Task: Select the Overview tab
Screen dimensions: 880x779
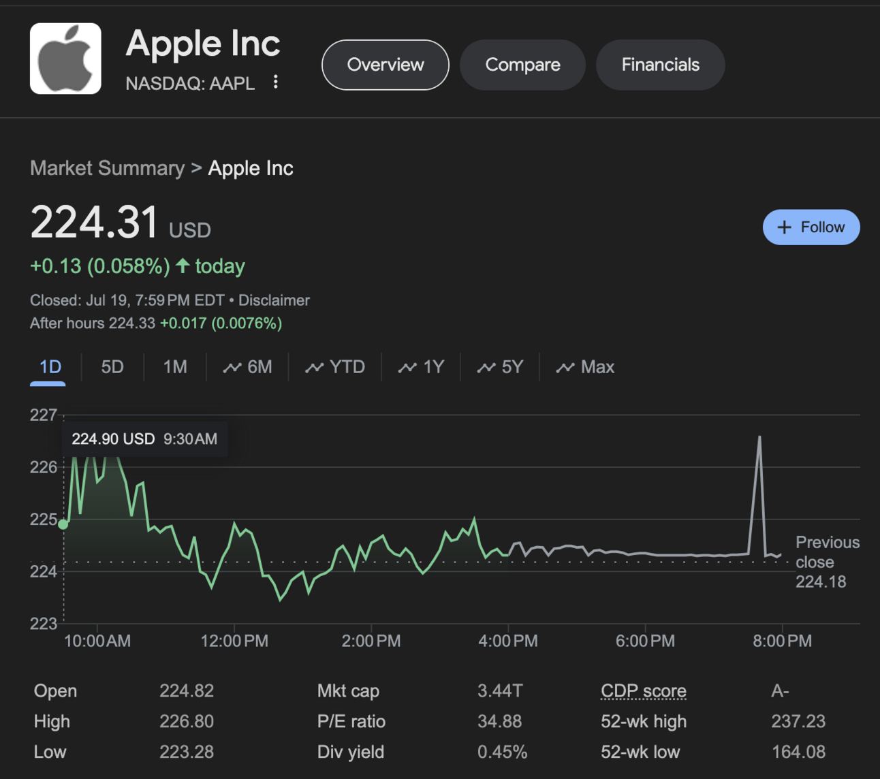Action: point(385,65)
